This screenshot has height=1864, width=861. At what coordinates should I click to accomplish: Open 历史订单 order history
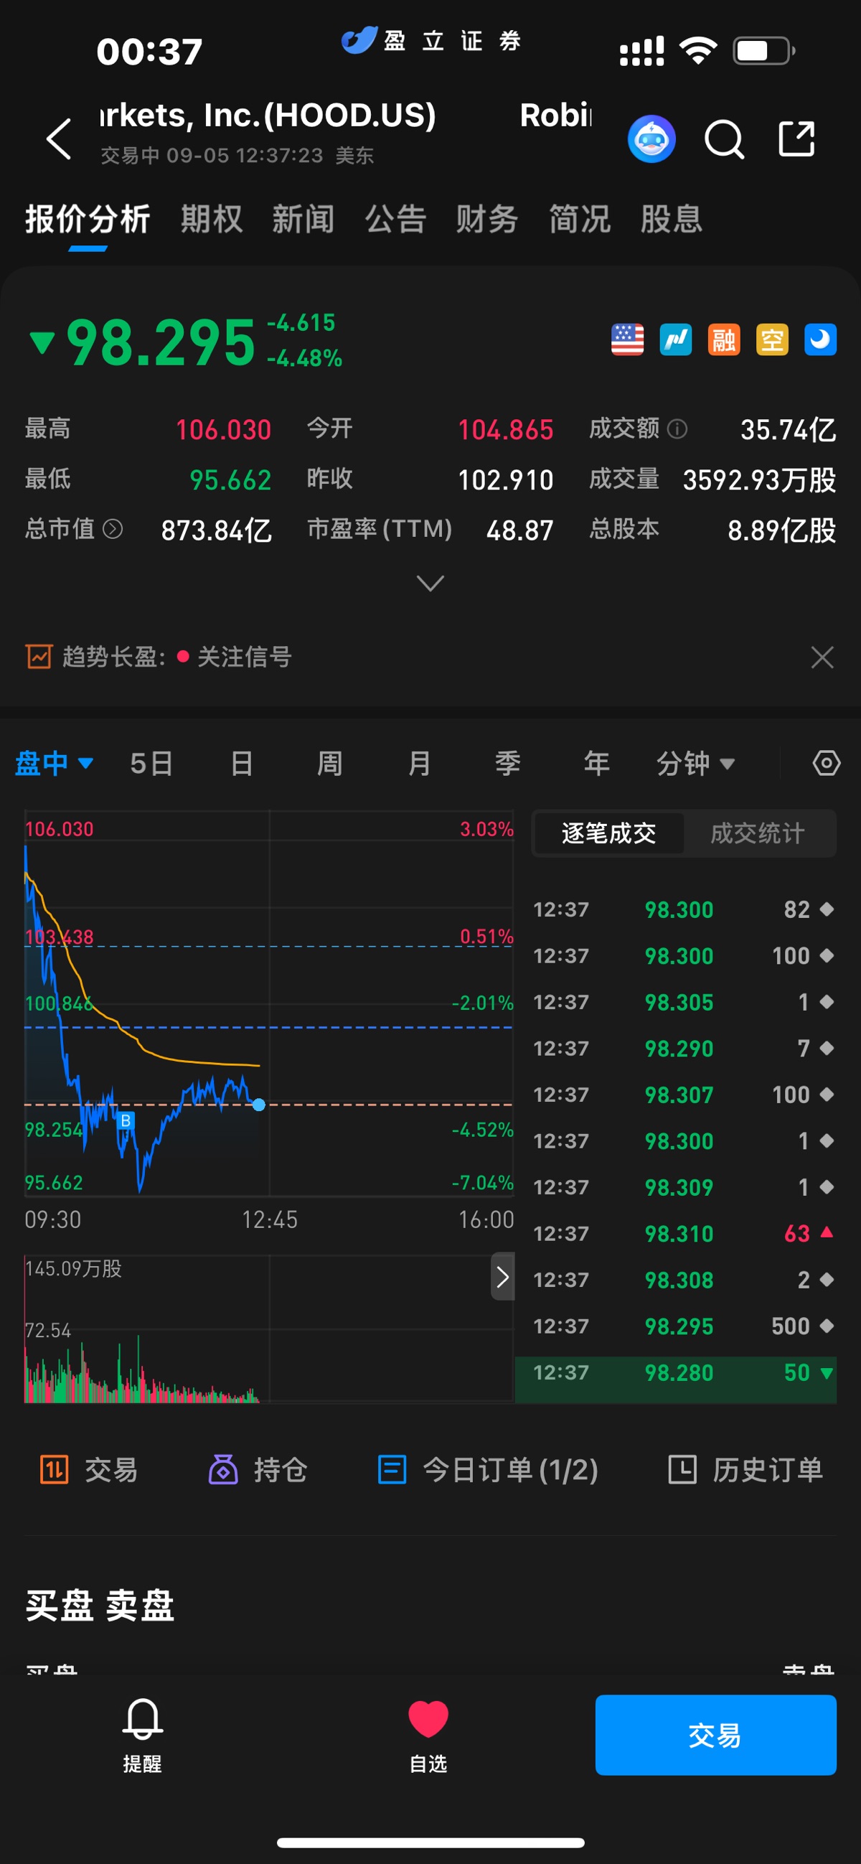coord(746,1470)
